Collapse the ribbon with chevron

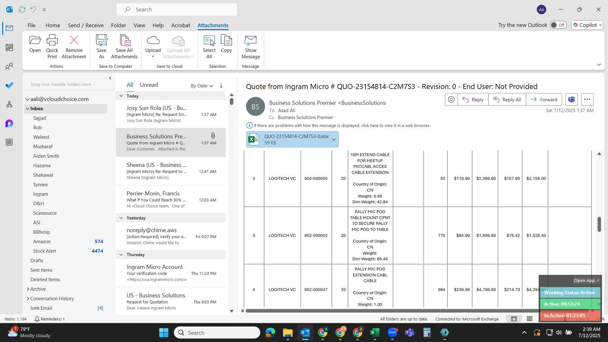[x=599, y=65]
